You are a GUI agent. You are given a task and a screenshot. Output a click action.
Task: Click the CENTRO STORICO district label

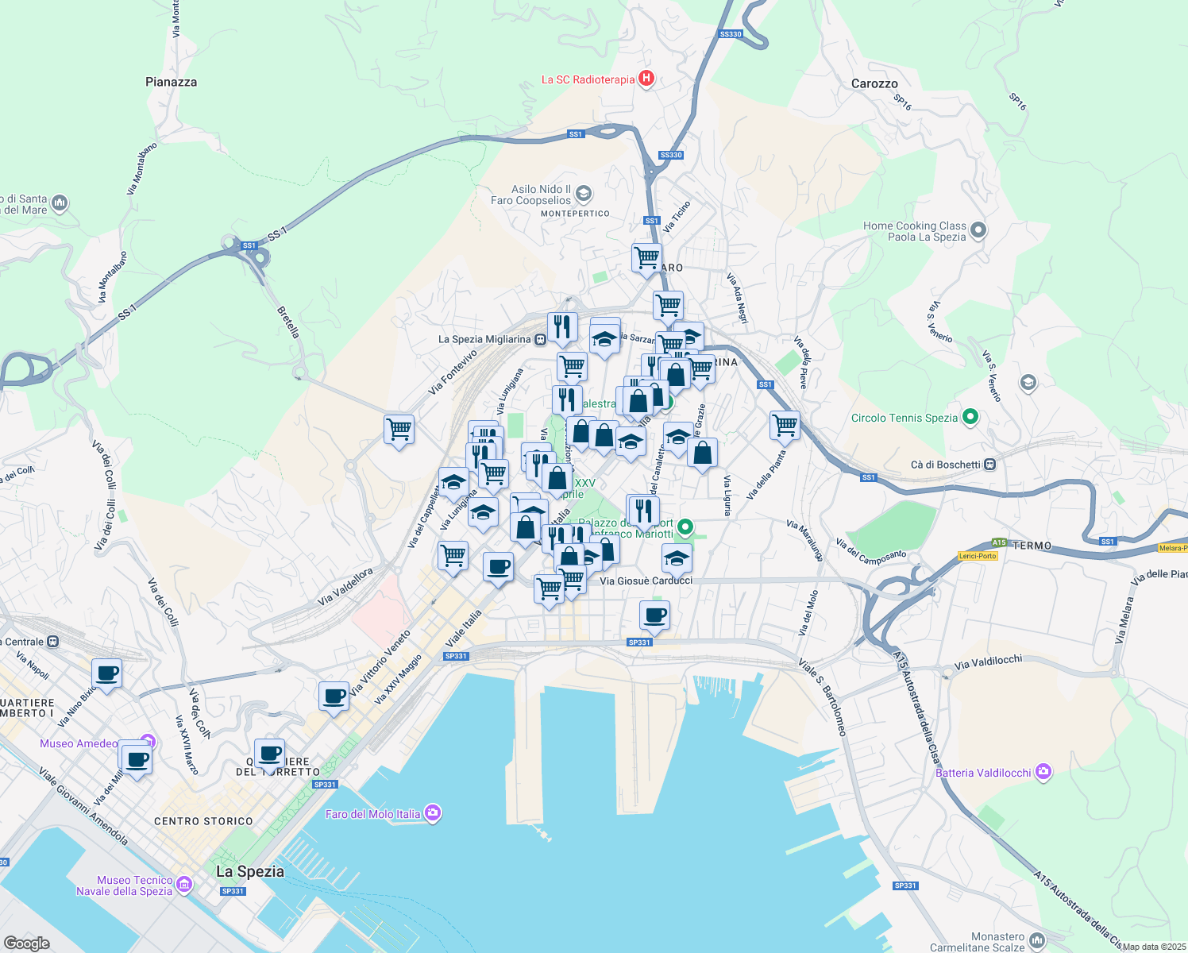point(203,821)
